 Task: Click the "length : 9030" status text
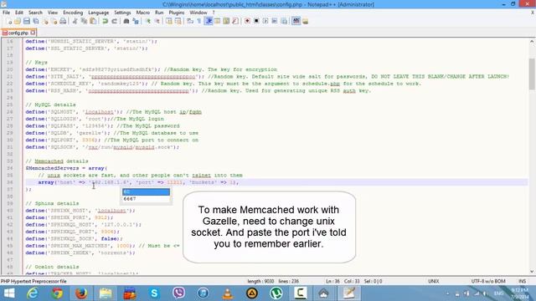(260, 281)
